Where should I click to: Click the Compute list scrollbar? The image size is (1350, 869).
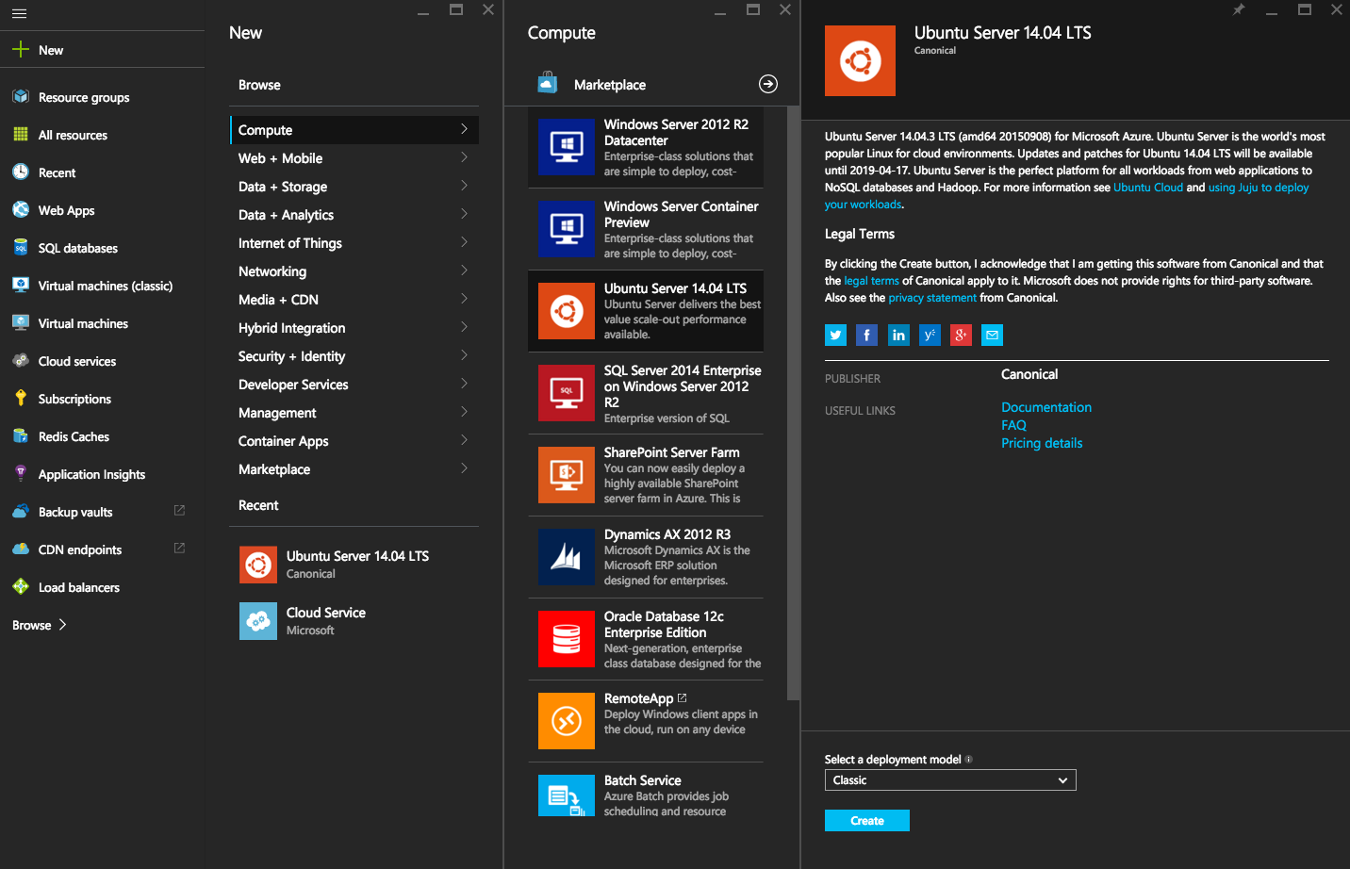793,405
